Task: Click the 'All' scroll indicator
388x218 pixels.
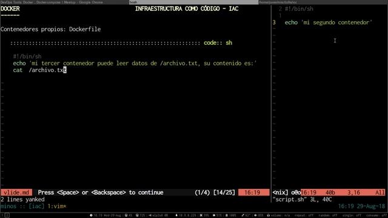Action: point(380,193)
